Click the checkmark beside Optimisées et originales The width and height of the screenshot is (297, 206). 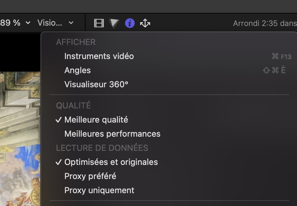coord(59,162)
